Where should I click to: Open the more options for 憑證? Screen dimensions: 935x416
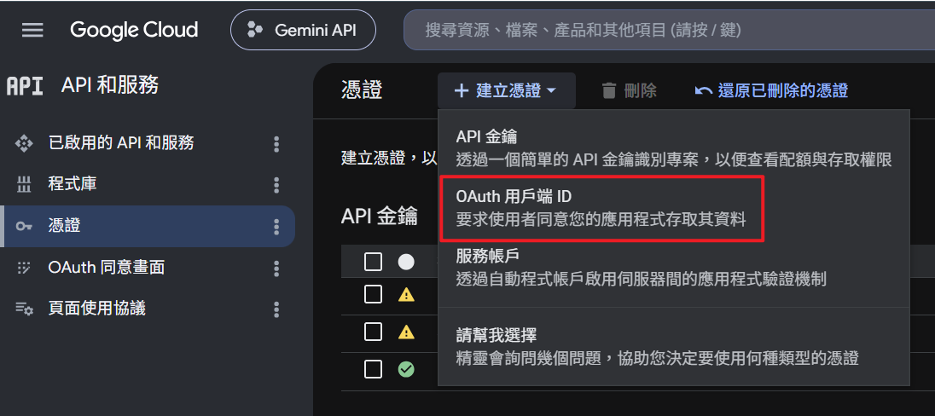[x=276, y=227]
